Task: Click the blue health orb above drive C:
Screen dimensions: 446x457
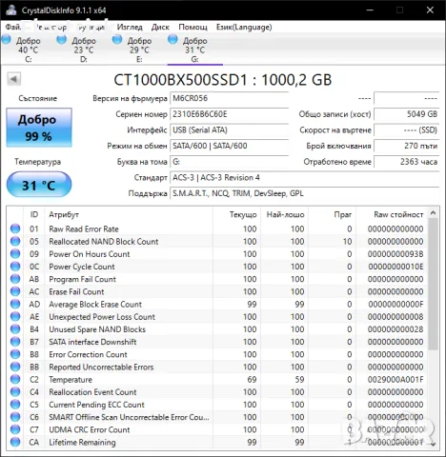Action: [6, 40]
